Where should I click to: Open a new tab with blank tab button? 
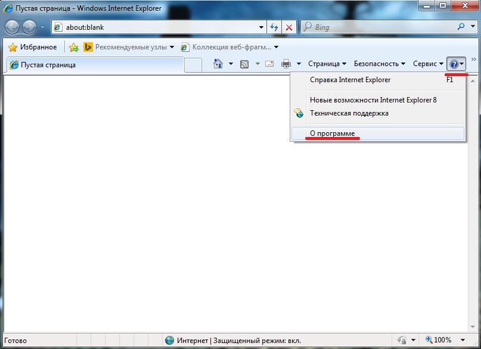point(193,65)
